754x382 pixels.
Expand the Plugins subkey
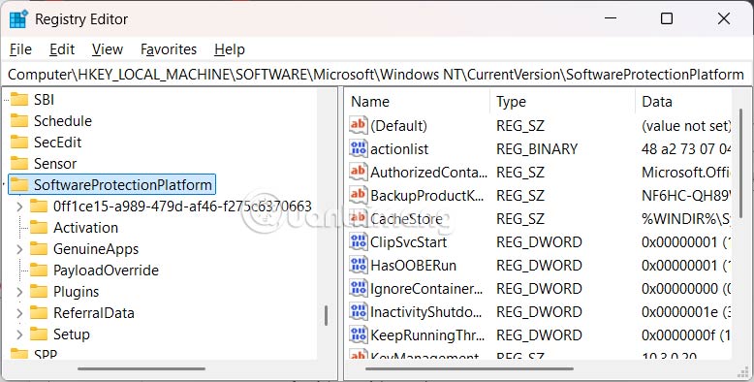pos(19,292)
